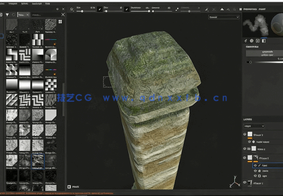Hide the selected Paint effect

(x=255, y=166)
